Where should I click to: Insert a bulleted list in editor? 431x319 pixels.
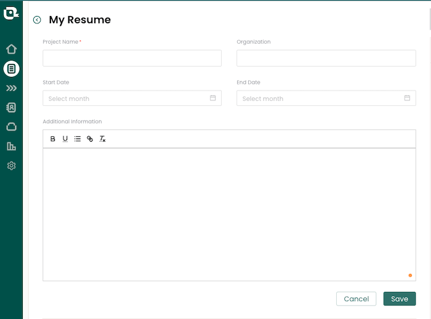78,139
